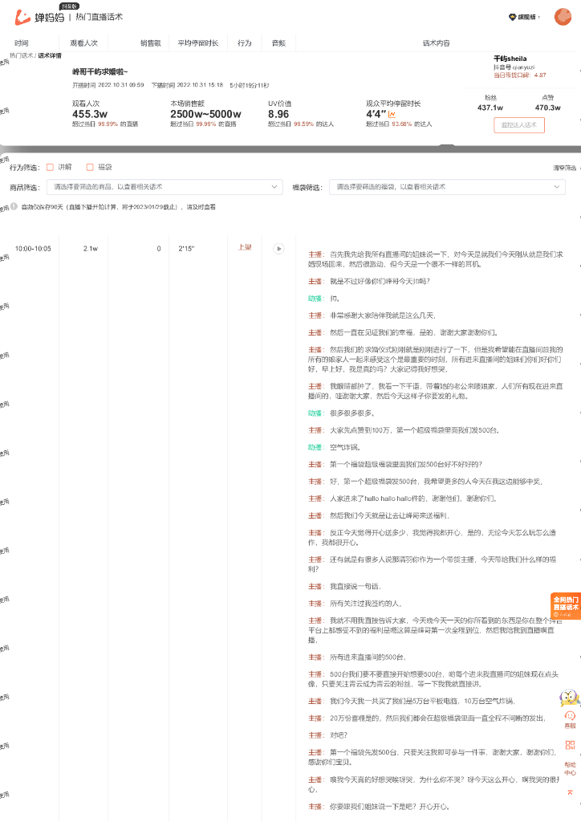Click the 热门直播话术 page title
581x822 pixels.
(99, 17)
